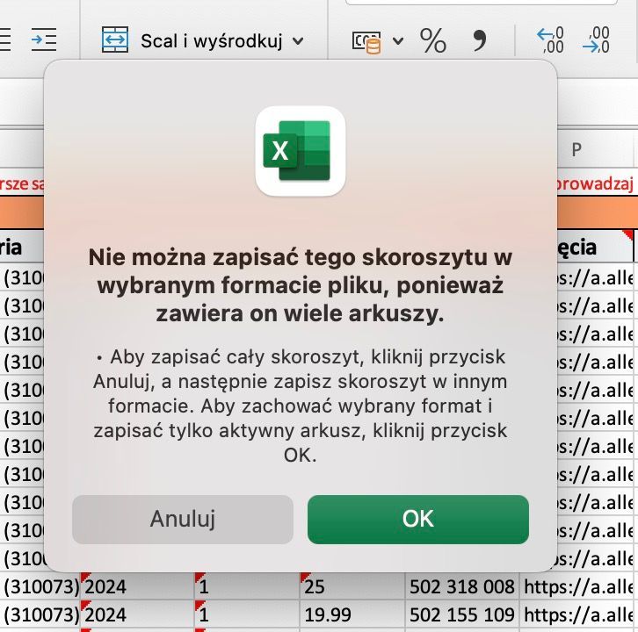Open the allegro link next to 502 155 109

577,614
